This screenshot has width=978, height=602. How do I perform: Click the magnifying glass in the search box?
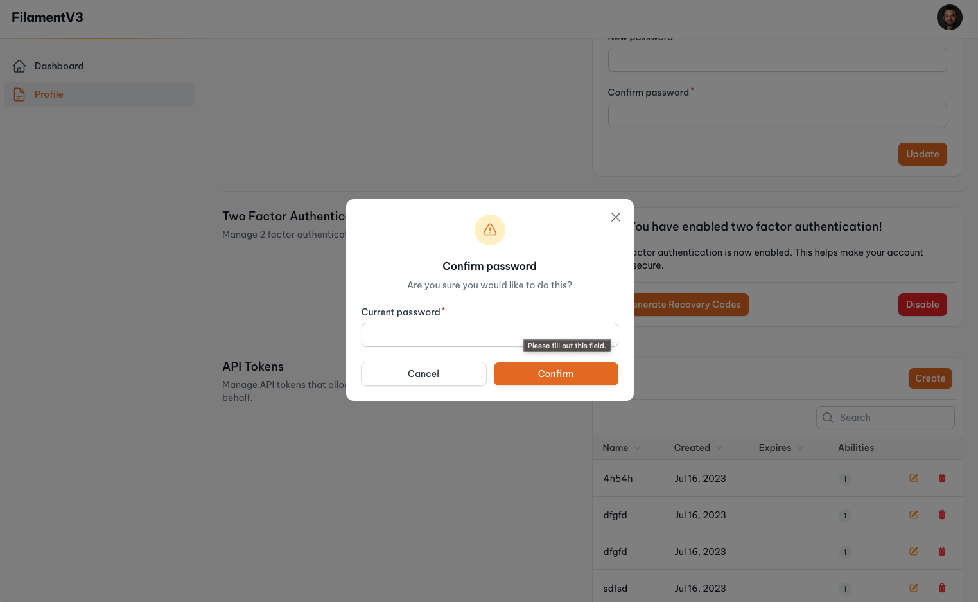point(828,418)
